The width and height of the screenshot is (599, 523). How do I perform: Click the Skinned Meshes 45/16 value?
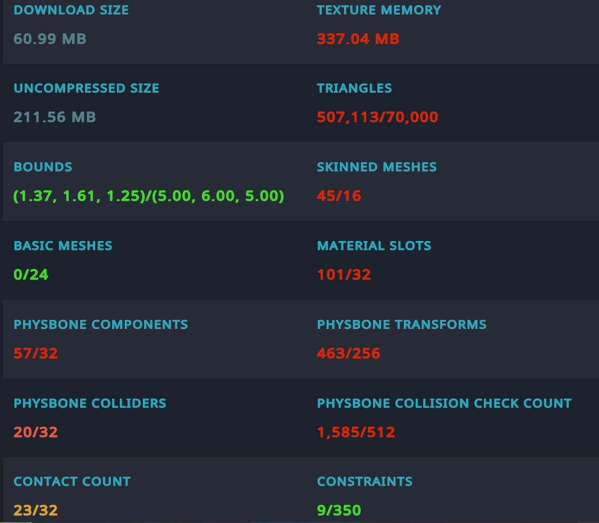click(x=339, y=196)
